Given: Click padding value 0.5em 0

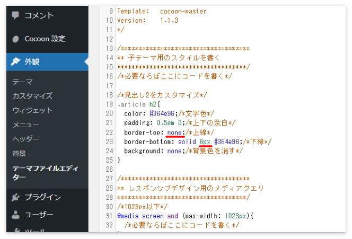Looking at the screenshot, I should point(169,123).
